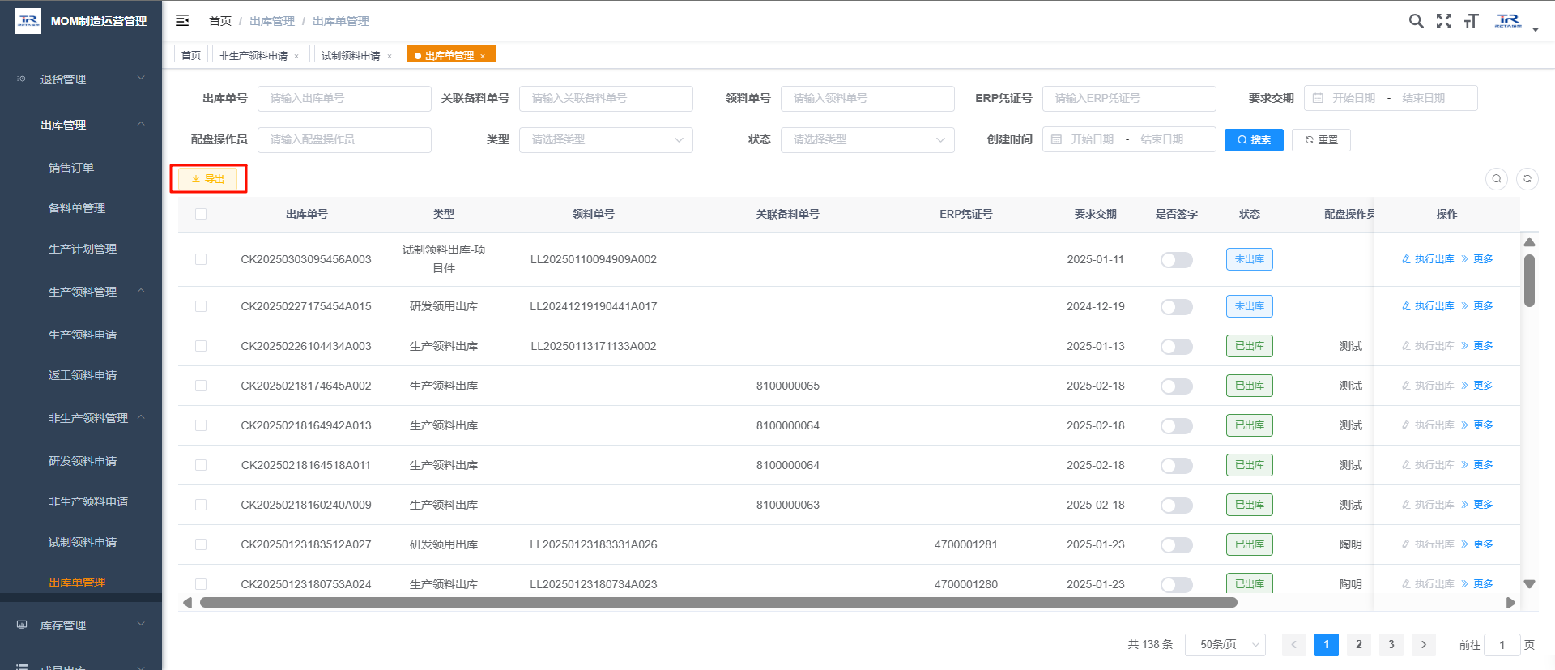Check the select-all header checkbox
Image resolution: width=1555 pixels, height=670 pixels.
pos(201,214)
